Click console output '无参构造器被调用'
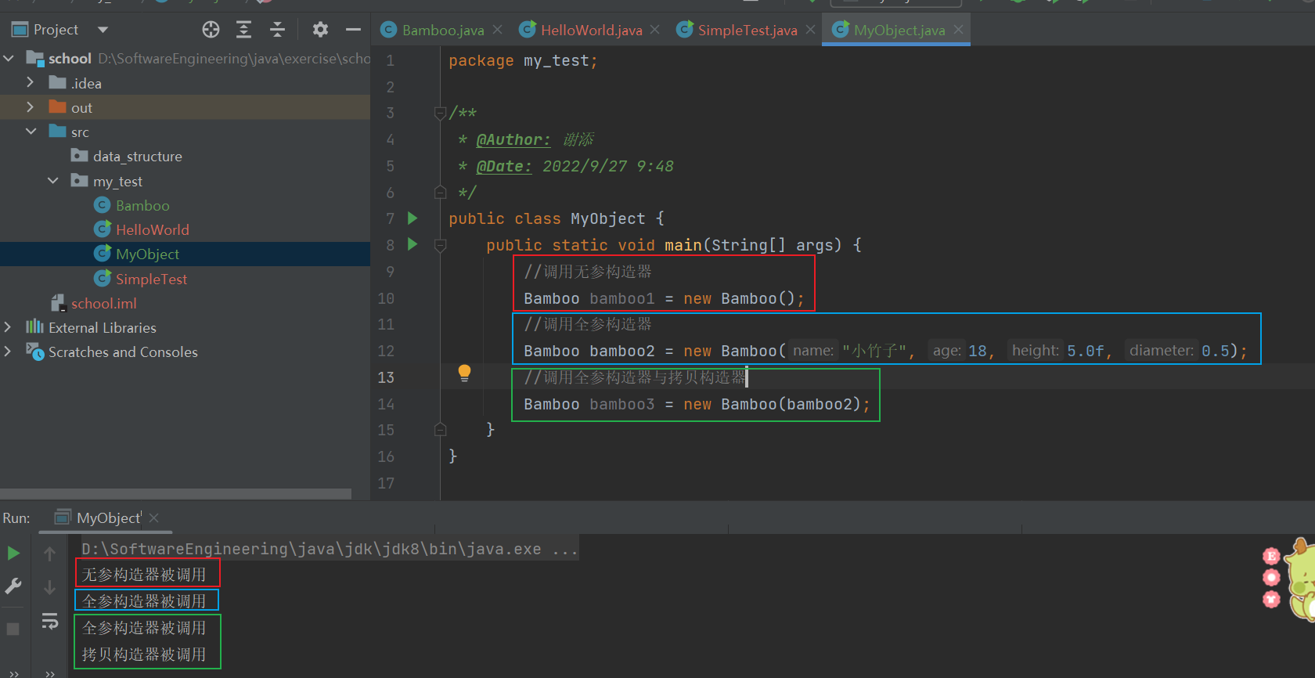The width and height of the screenshot is (1315, 678). [144, 575]
